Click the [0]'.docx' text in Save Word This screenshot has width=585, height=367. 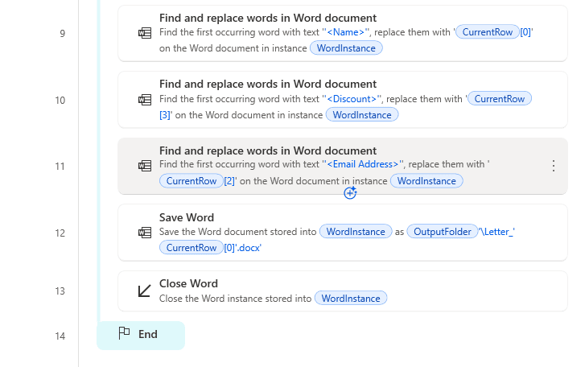point(242,248)
